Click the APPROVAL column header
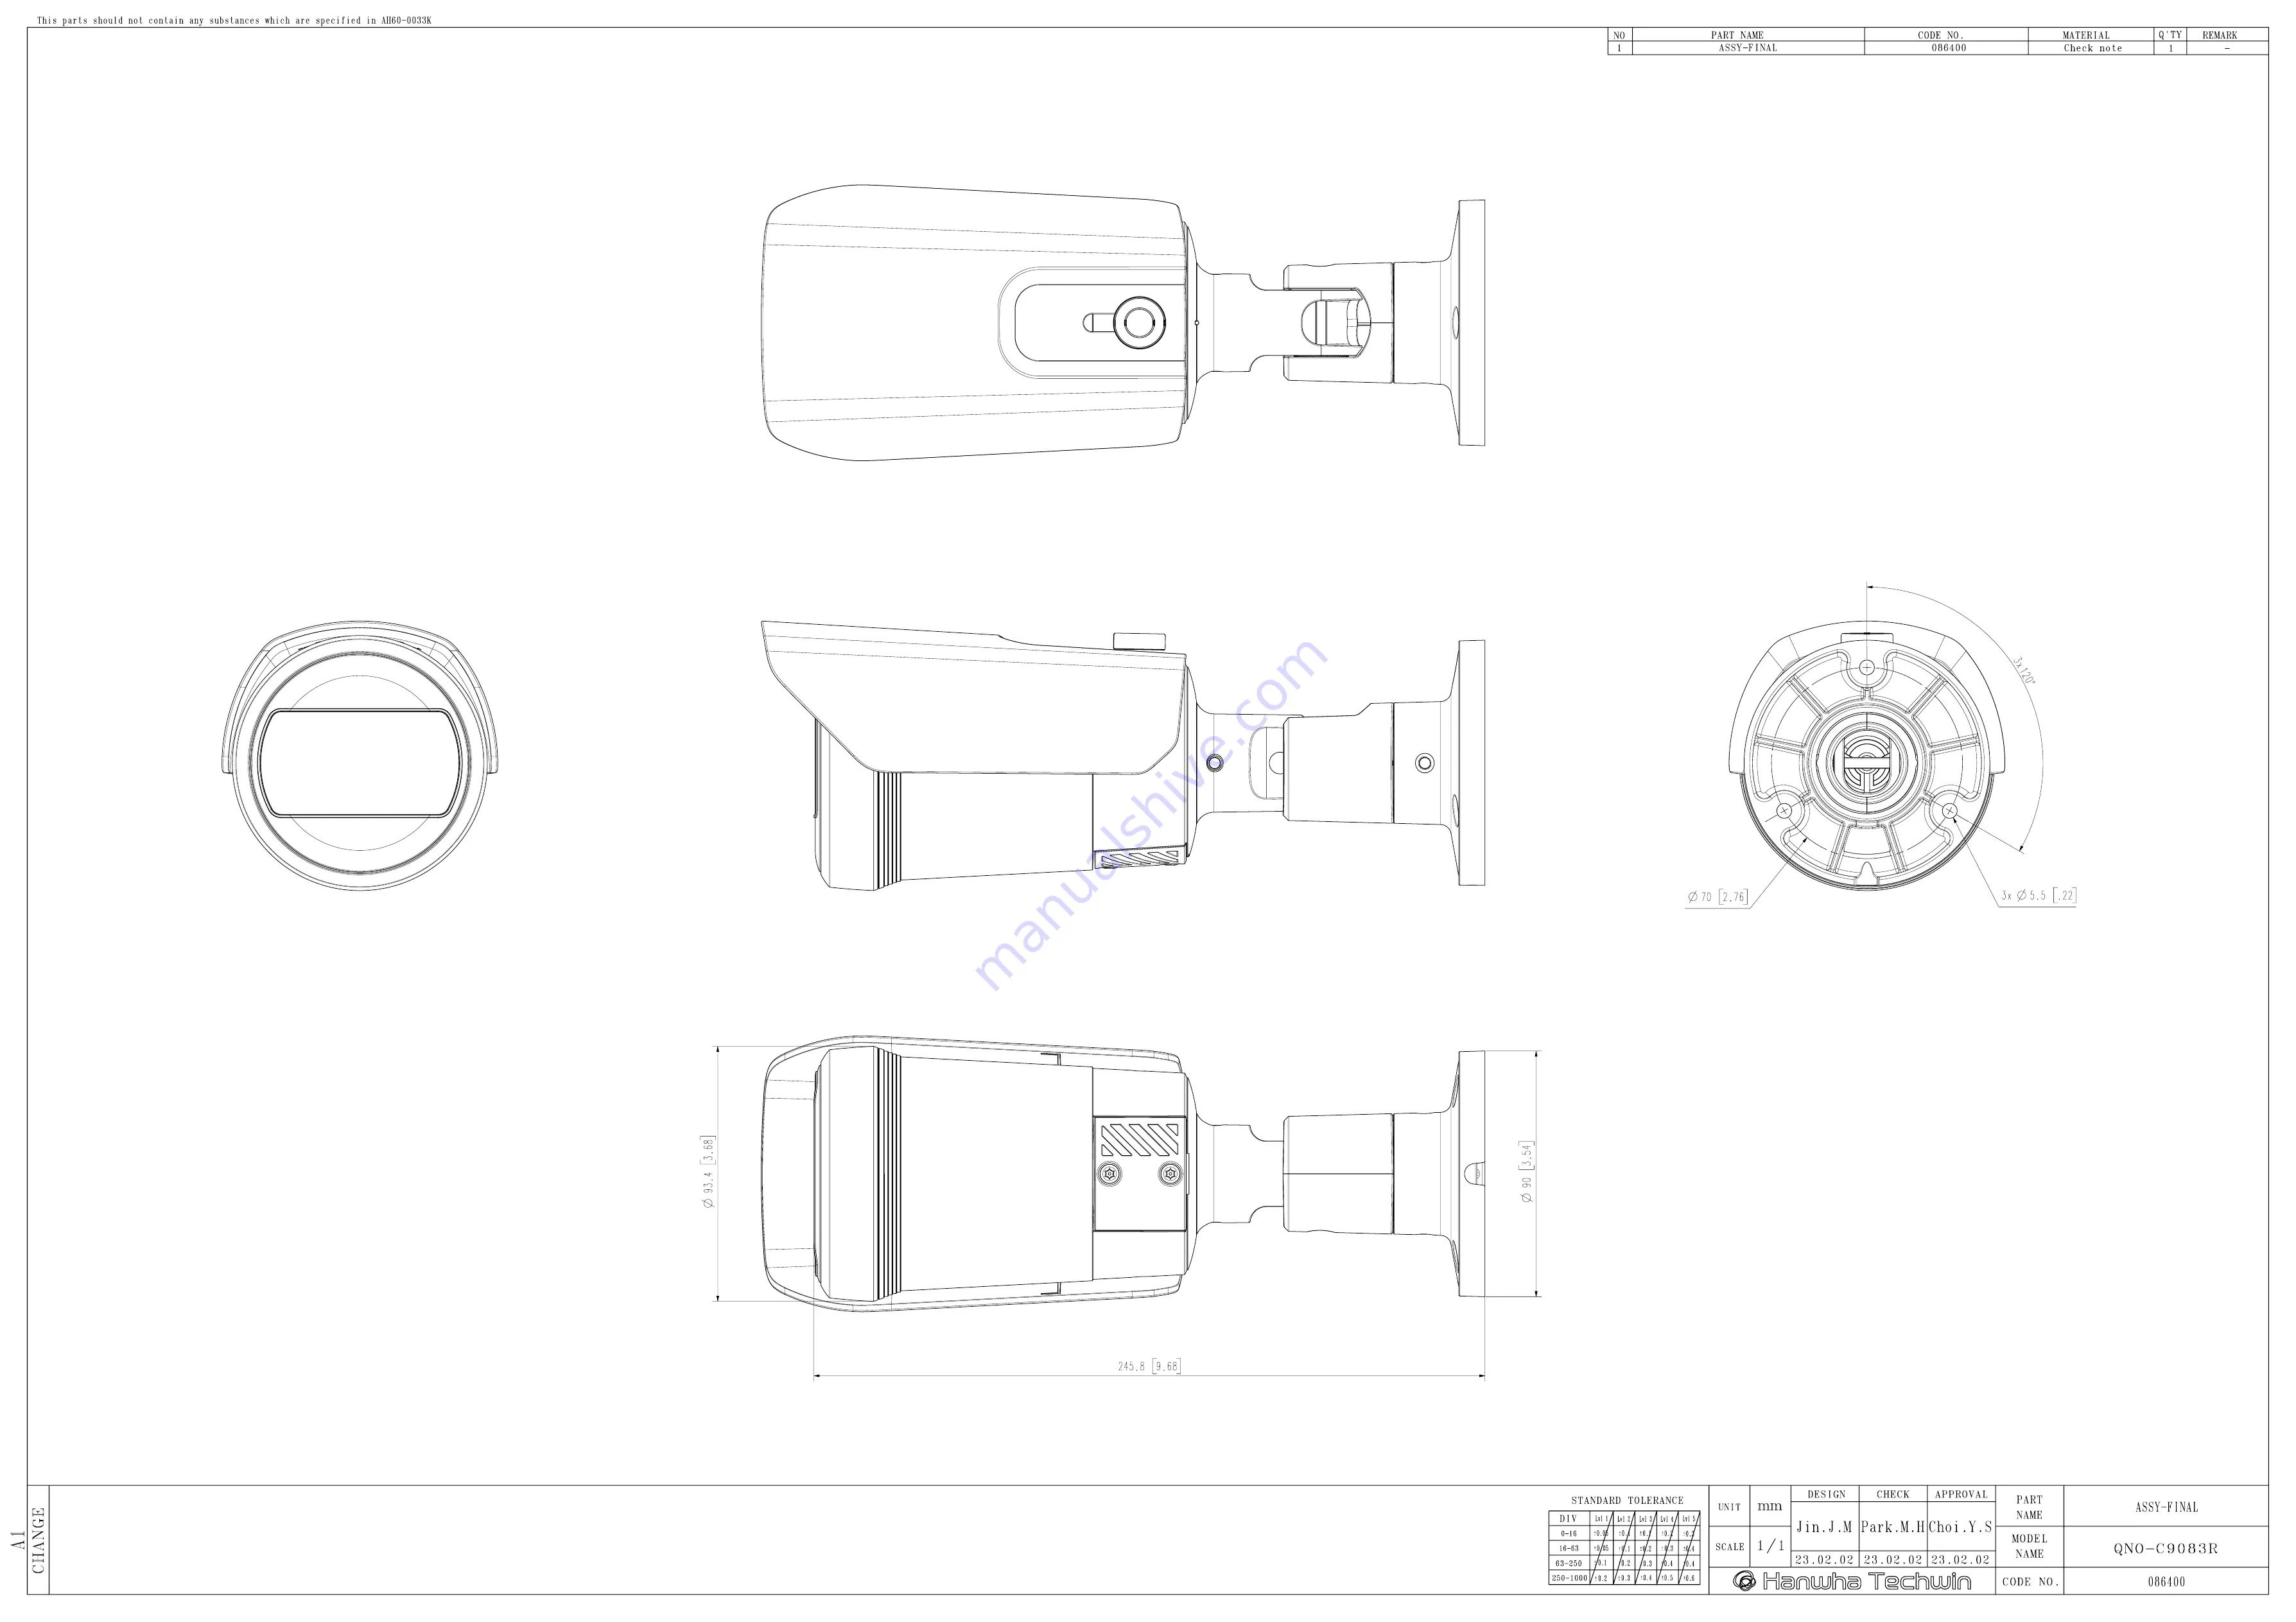The width and height of the screenshot is (2296, 1622). [x=1961, y=1494]
